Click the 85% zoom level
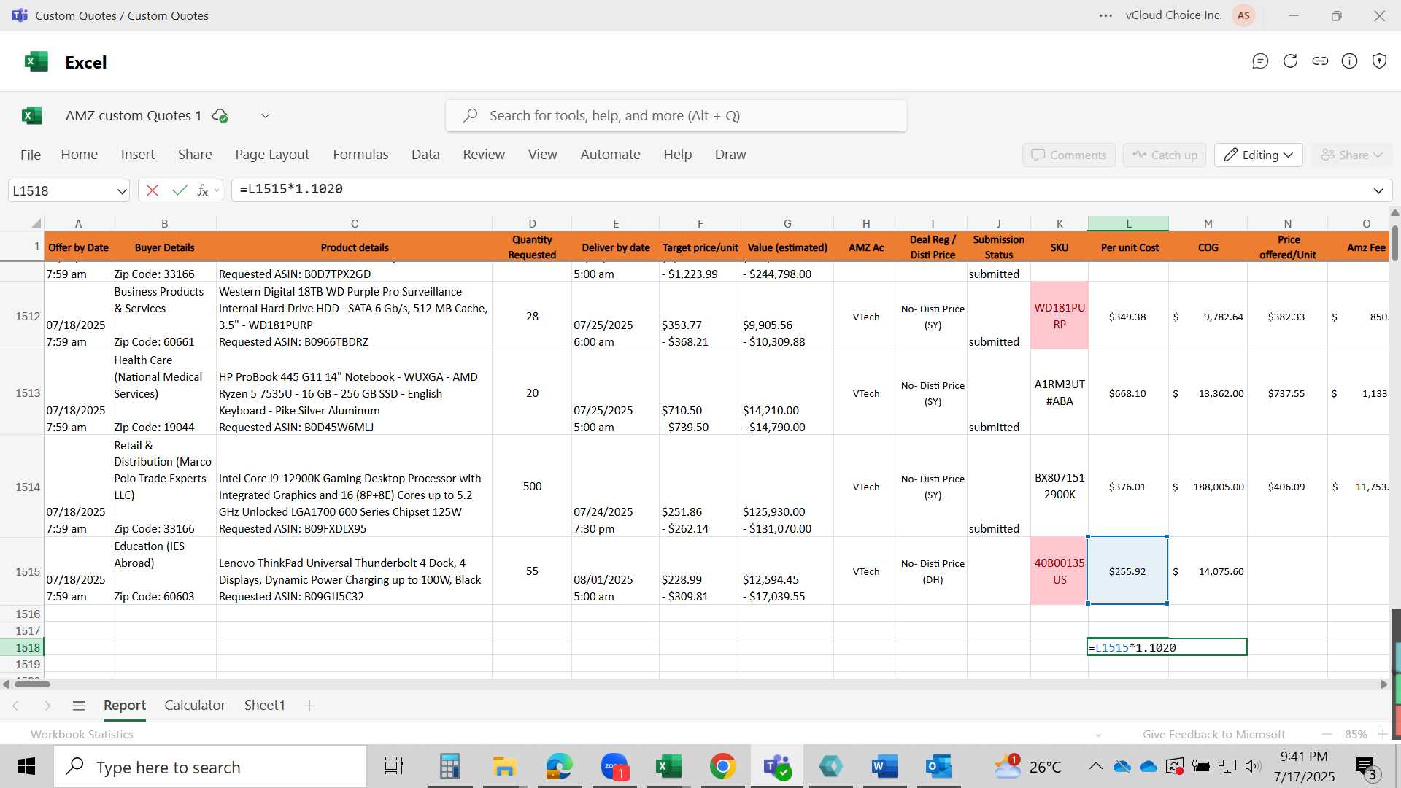 pyautogui.click(x=1356, y=734)
